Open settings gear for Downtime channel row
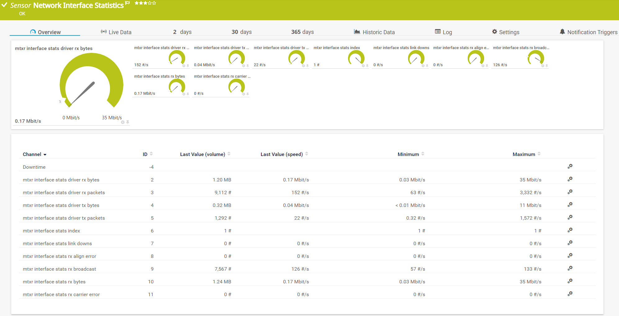This screenshot has height=316, width=619. pyautogui.click(x=570, y=167)
